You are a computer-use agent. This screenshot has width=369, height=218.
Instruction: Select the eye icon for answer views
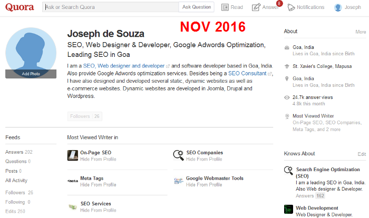(287, 97)
